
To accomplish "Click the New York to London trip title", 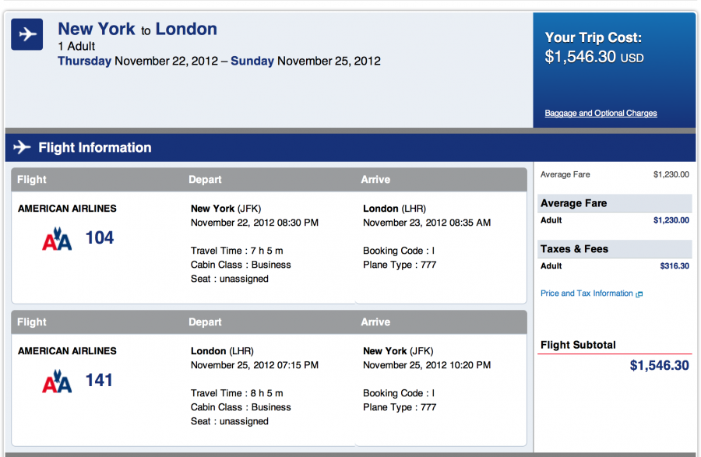I will 137,30.
